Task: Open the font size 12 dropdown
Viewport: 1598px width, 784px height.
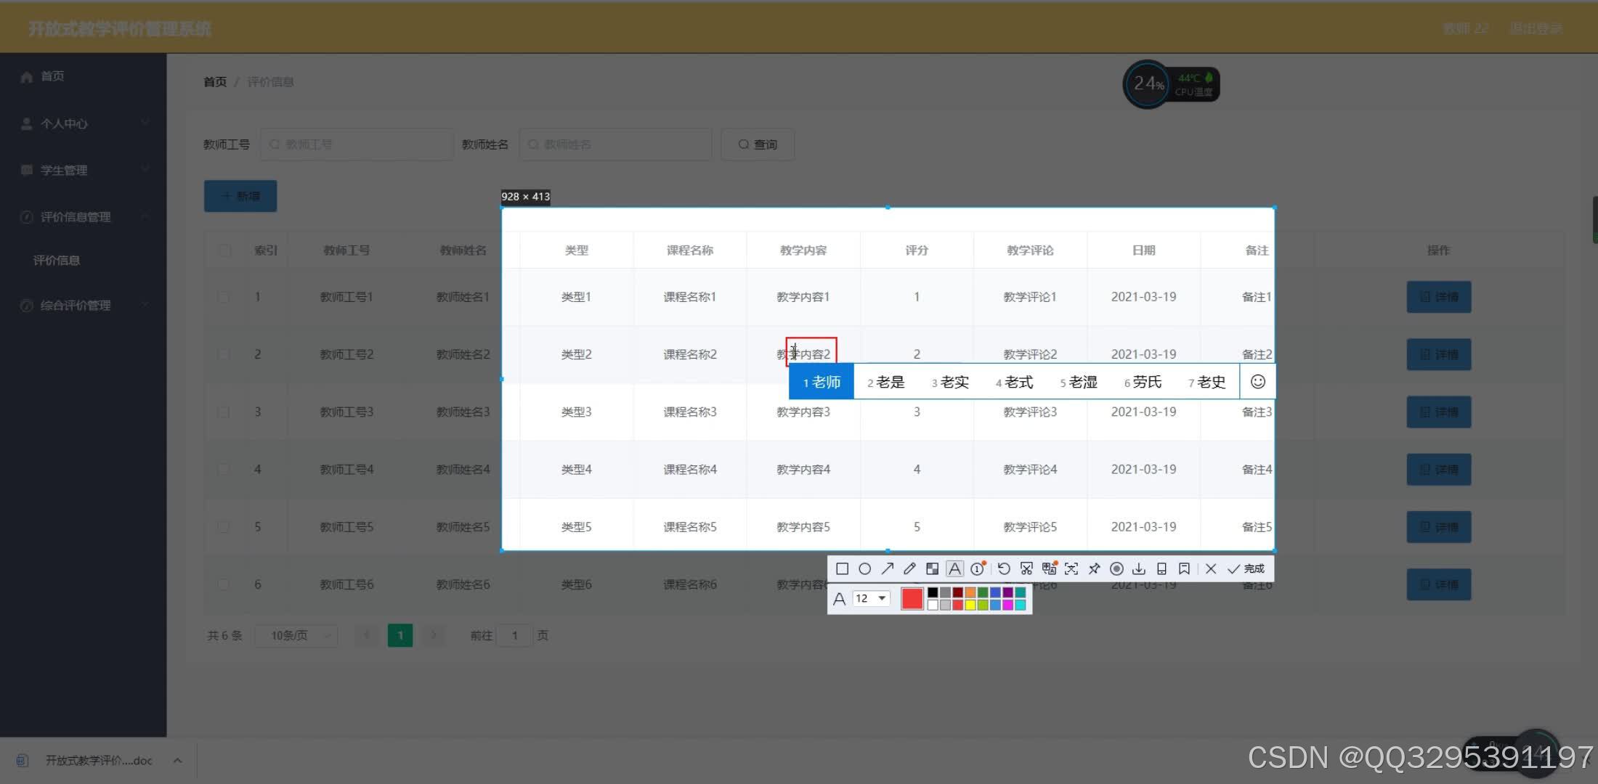Action: pos(872,598)
